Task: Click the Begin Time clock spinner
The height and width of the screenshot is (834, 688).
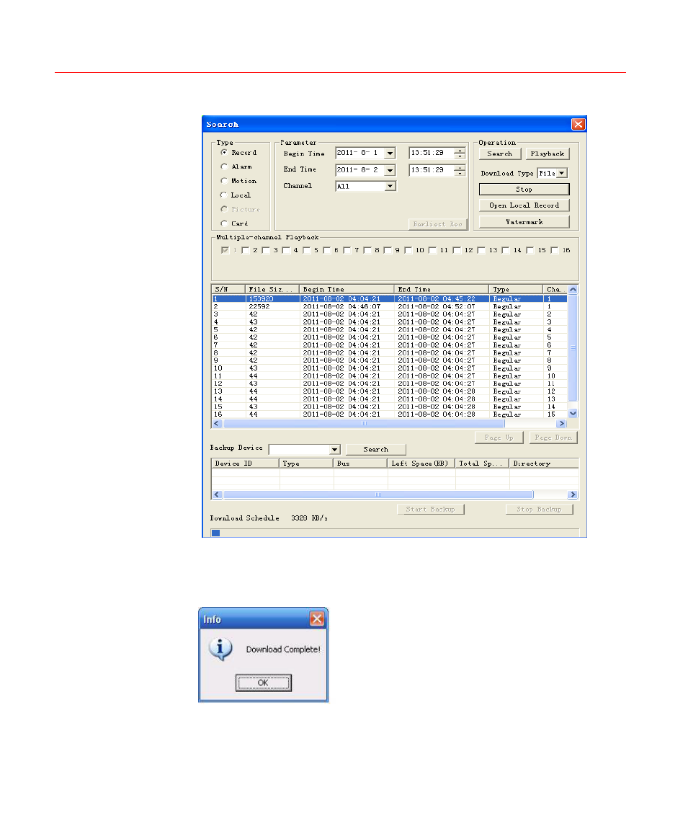Action: click(460, 154)
